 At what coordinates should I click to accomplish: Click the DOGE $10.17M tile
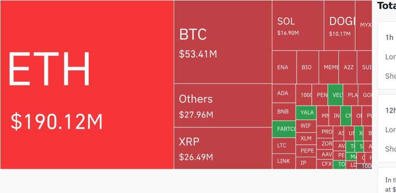pos(340,26)
